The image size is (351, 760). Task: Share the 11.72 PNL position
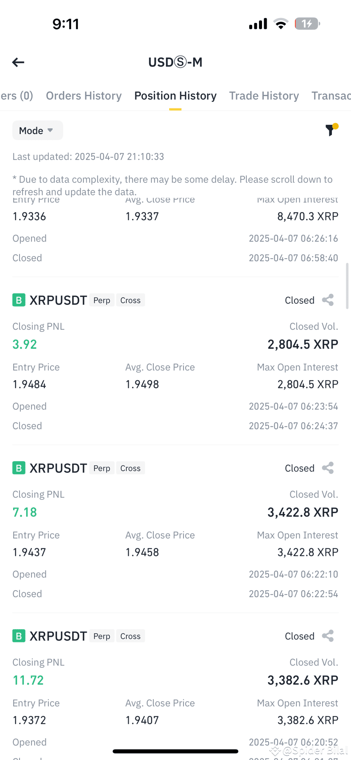[328, 636]
